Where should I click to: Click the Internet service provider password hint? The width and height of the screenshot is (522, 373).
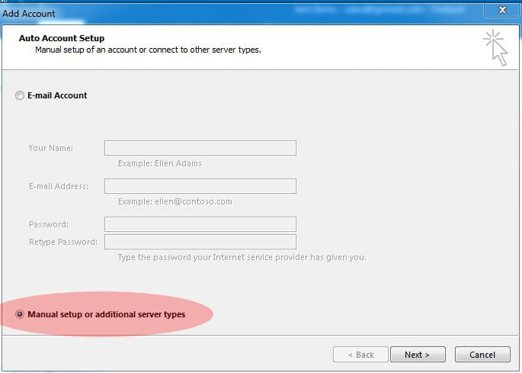coord(242,257)
